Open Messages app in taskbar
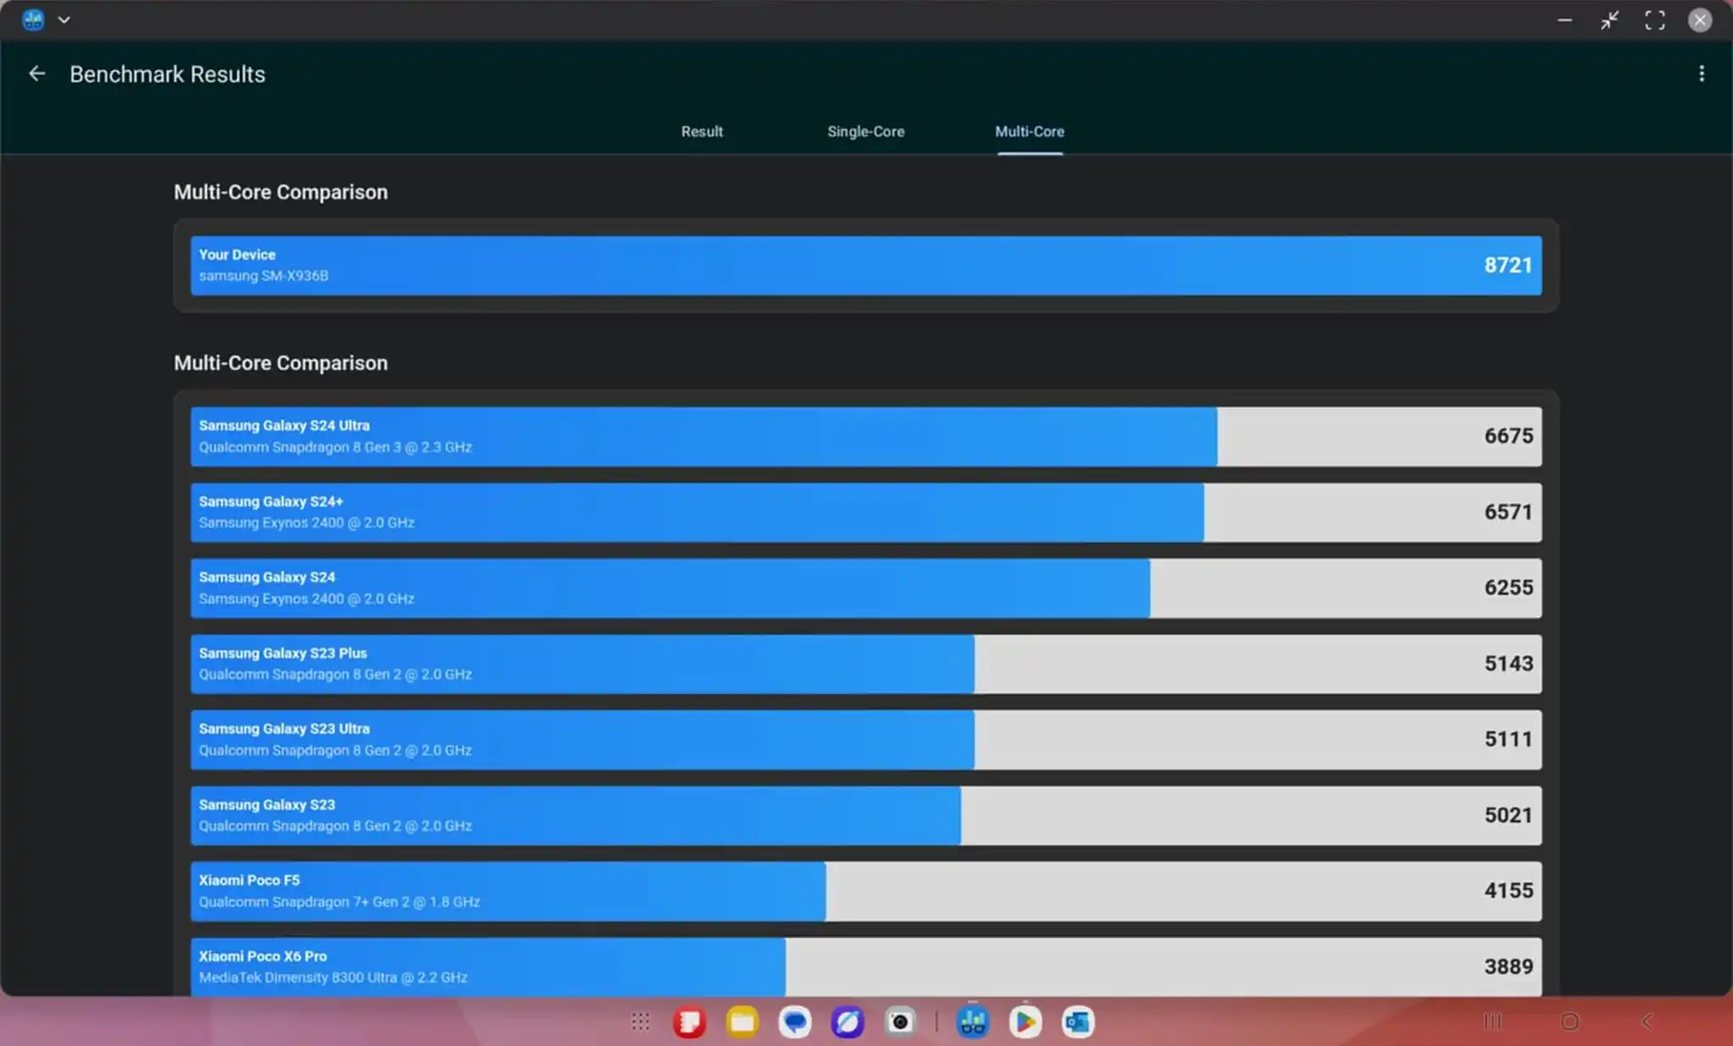Screen dimensions: 1733x1046 pos(795,1022)
